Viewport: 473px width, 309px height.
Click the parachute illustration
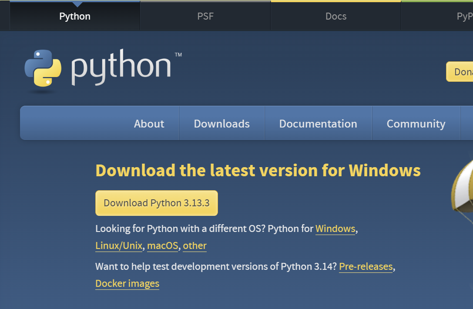click(462, 191)
